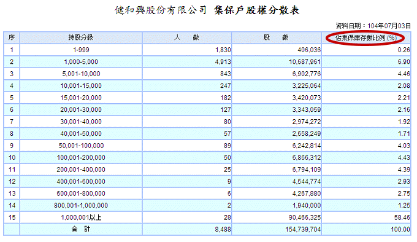
Task: Select the 600,001-800,000 range cell
Action: (x=81, y=193)
